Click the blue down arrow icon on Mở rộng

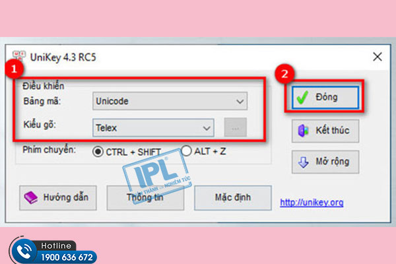(x=304, y=162)
